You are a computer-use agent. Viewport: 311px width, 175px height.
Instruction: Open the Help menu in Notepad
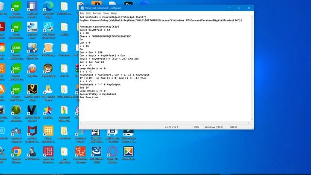(114, 13)
